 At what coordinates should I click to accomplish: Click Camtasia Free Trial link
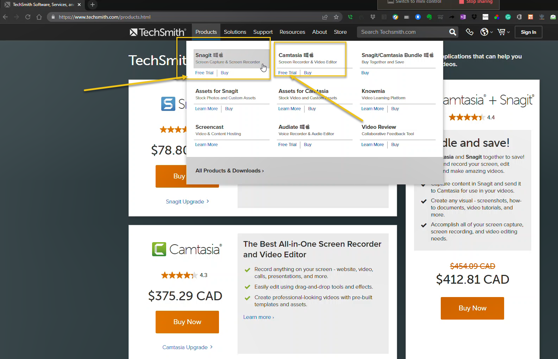287,73
